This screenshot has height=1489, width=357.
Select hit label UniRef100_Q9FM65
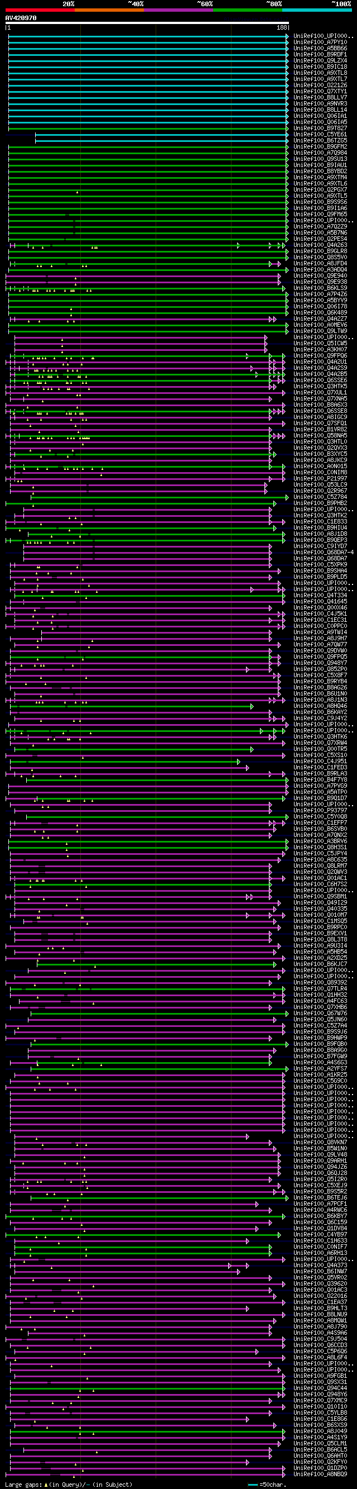tap(320, 215)
